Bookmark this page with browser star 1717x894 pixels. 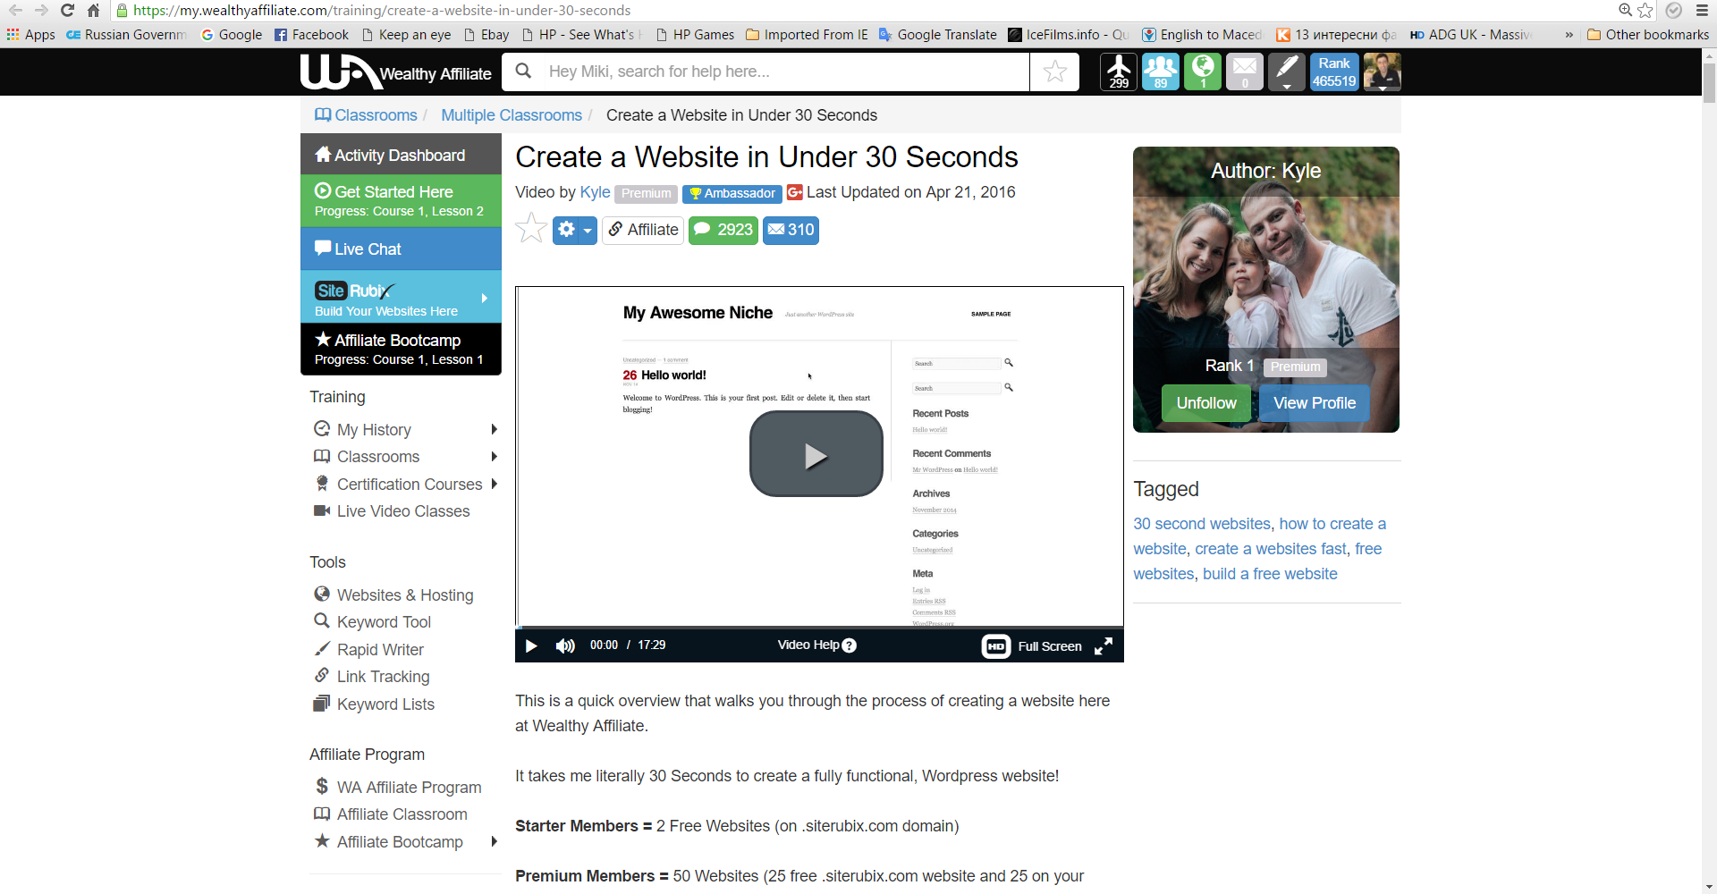[1645, 11]
